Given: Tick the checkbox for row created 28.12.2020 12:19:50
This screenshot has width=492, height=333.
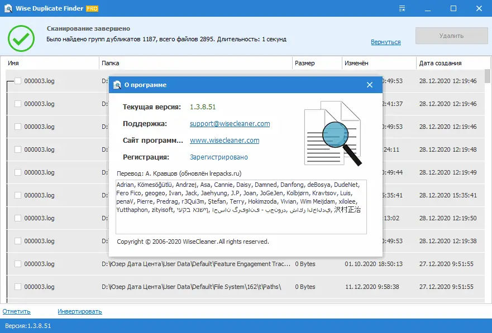Looking at the screenshot, I should (18, 218).
